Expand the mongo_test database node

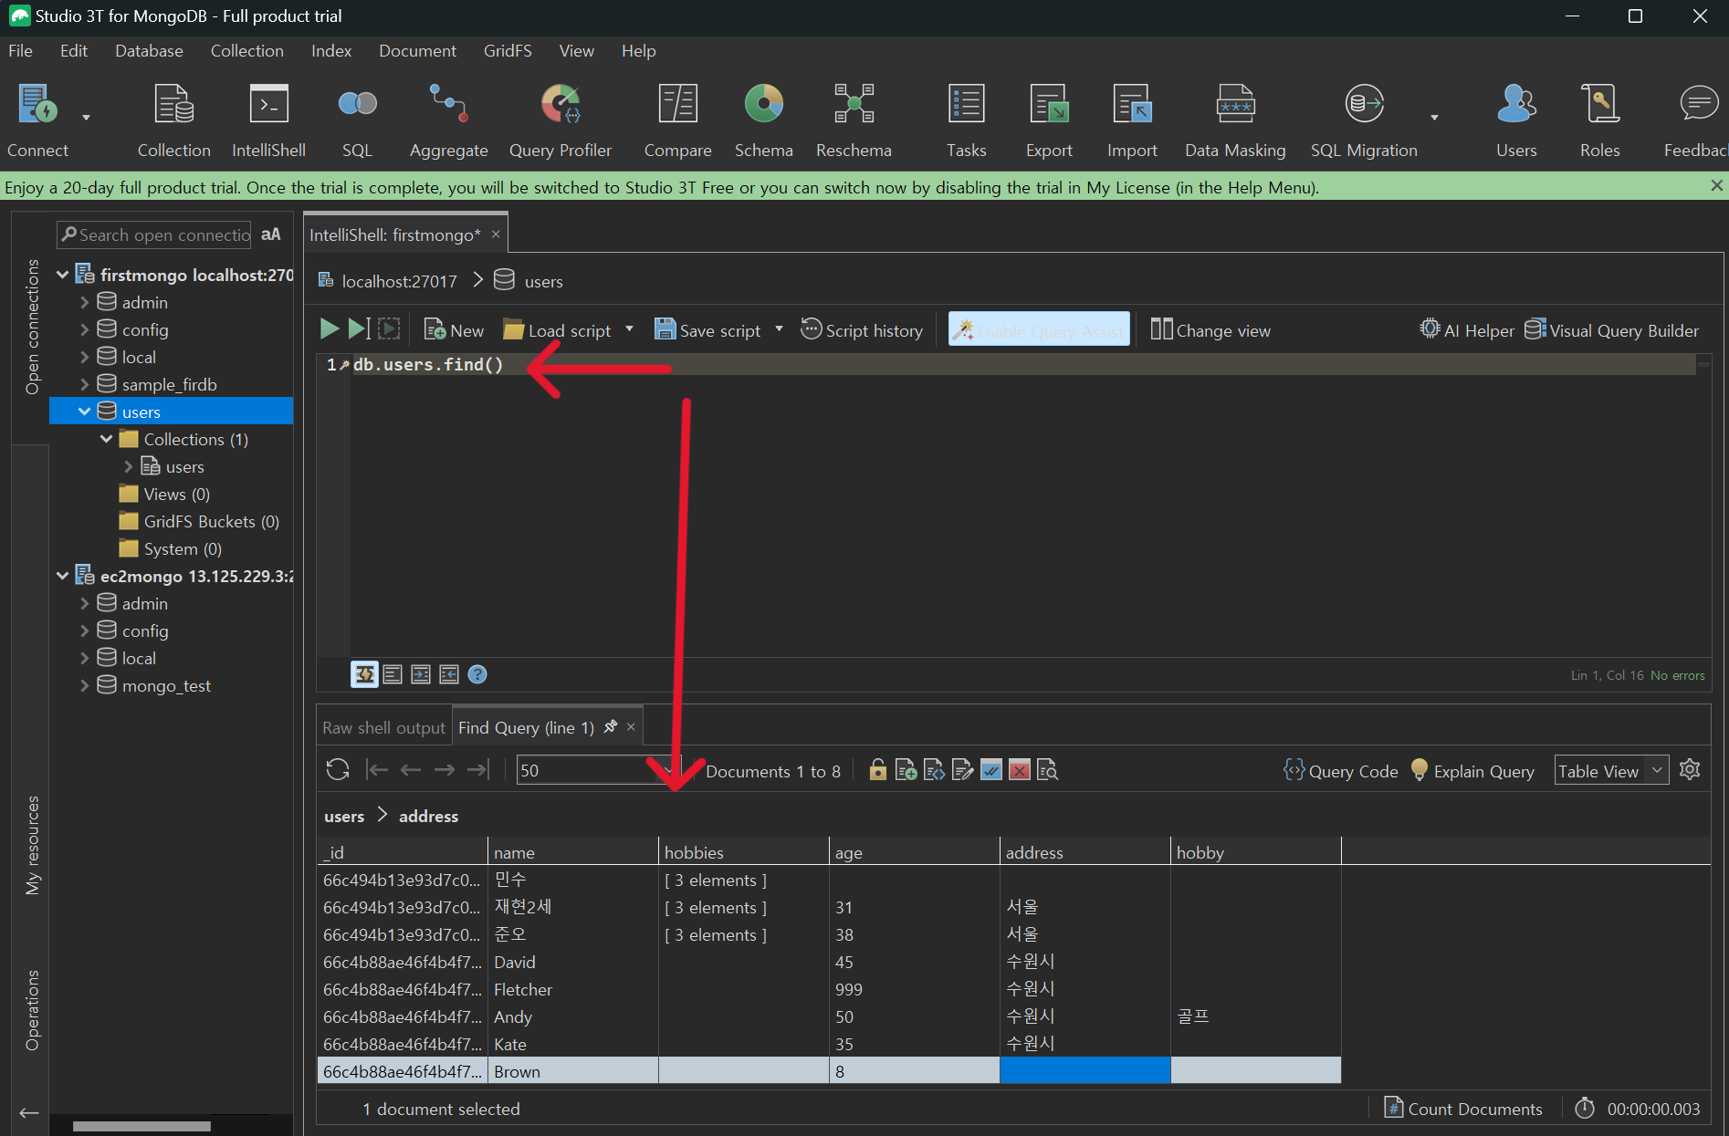[x=85, y=685]
